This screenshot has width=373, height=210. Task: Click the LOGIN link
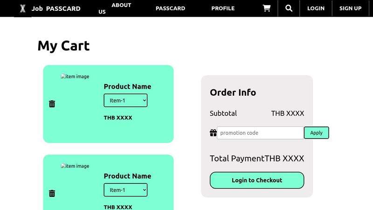tap(316, 8)
